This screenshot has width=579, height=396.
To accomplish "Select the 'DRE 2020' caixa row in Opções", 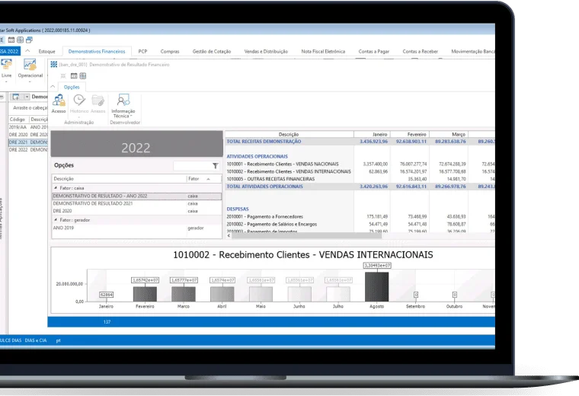I will point(136,211).
